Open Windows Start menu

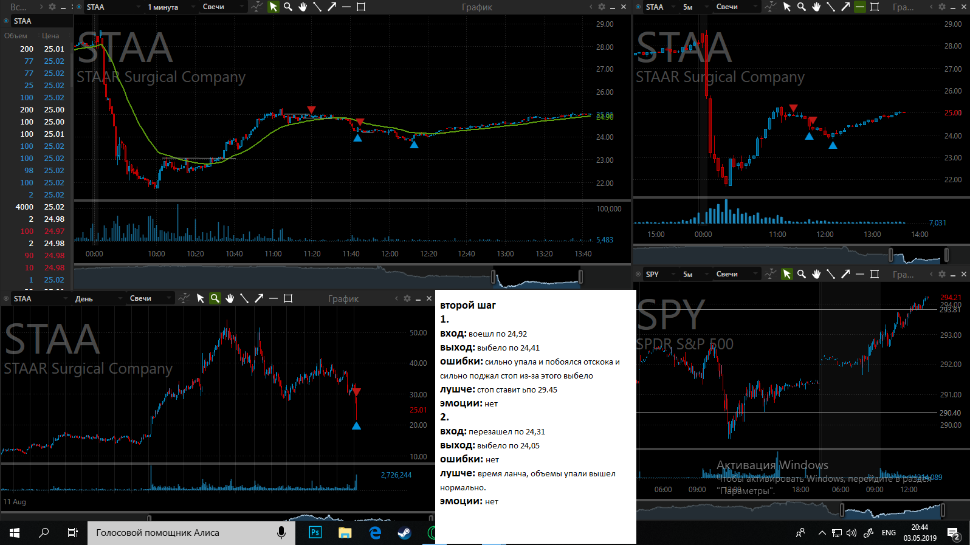tap(15, 533)
